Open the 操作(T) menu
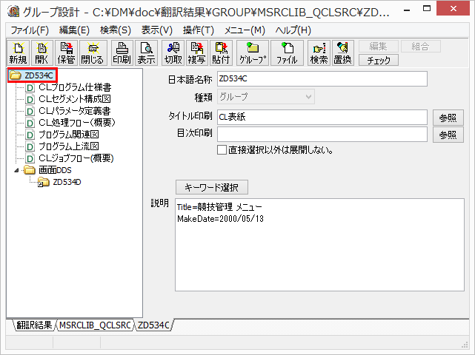Image resolution: width=475 pixels, height=355 pixels. tap(199, 30)
